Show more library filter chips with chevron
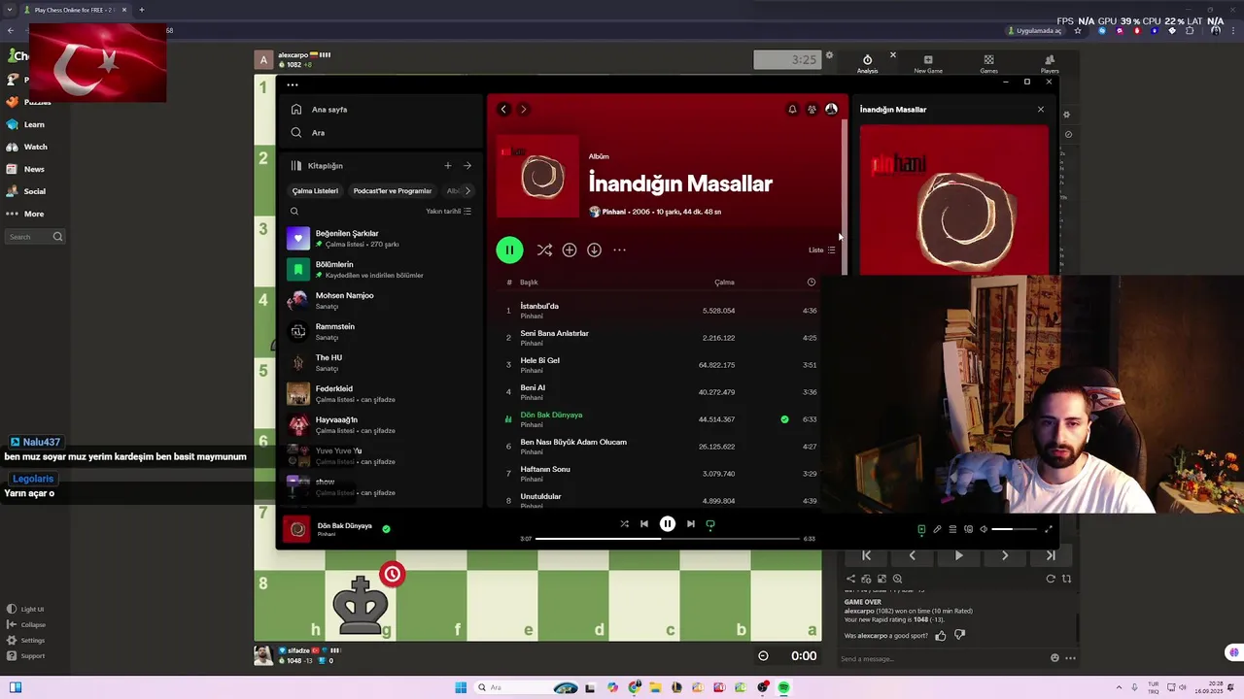The image size is (1244, 699). tap(467, 191)
